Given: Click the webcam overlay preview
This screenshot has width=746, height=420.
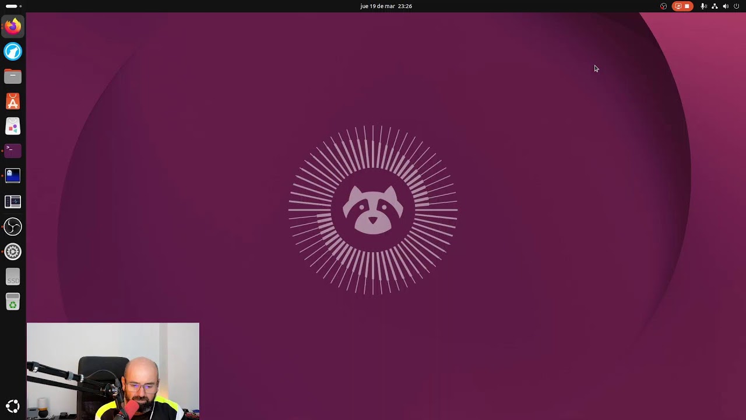Looking at the screenshot, I should pos(113,371).
